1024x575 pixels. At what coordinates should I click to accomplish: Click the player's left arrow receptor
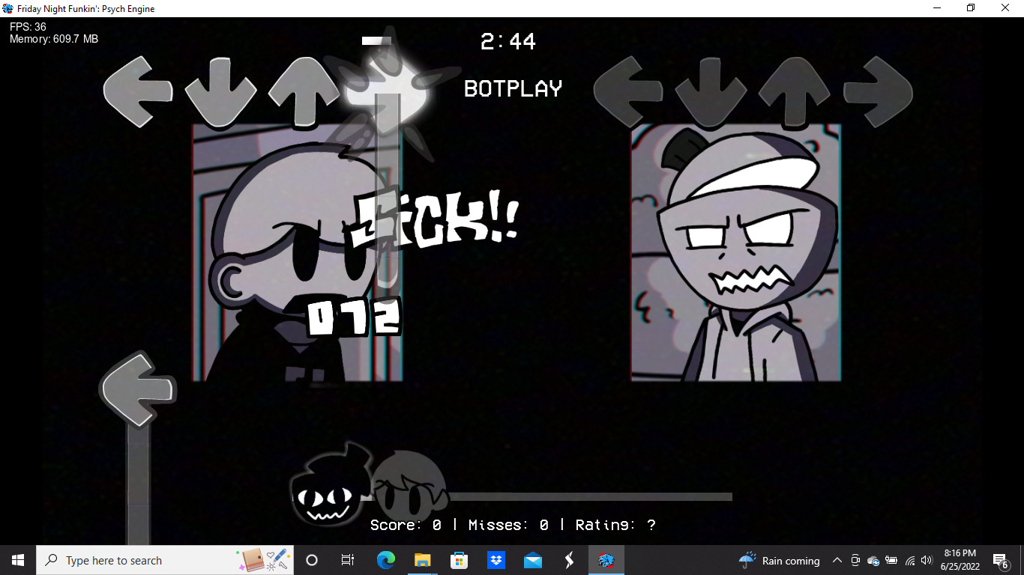coord(630,91)
